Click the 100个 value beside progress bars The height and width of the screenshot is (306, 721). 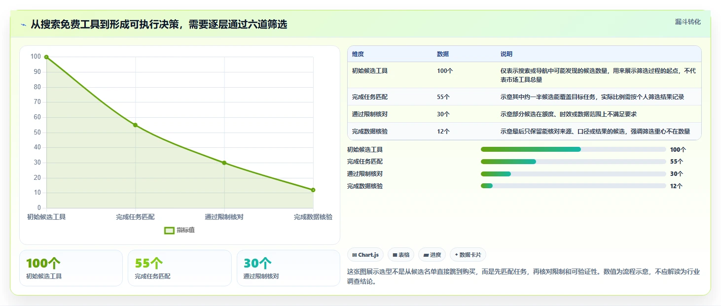678,149
